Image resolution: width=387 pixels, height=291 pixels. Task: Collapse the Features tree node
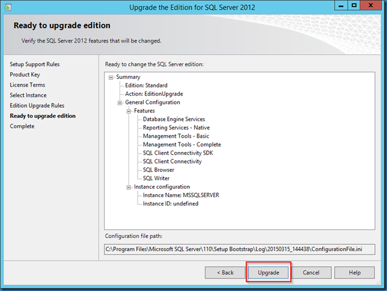point(129,111)
